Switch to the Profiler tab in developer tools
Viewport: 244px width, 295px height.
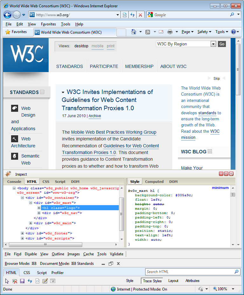[58, 272]
